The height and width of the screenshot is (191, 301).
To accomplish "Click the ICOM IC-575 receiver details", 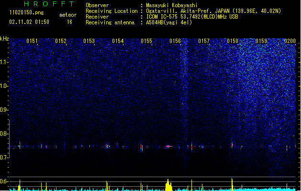I will (192, 17).
